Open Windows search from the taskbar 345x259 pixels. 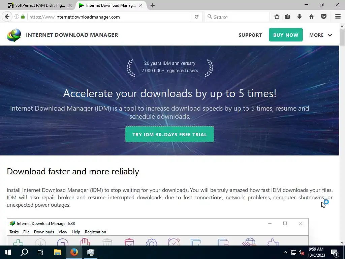pyautogui.click(x=24, y=252)
